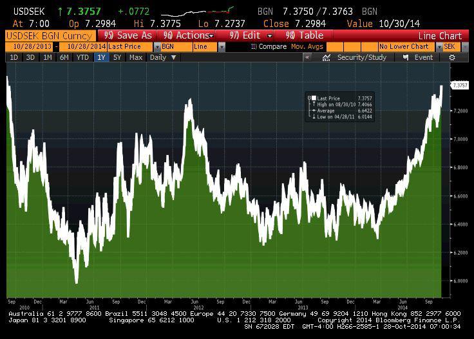Click the Table button
This screenshot has width=474, height=339.
pyautogui.click(x=305, y=35)
